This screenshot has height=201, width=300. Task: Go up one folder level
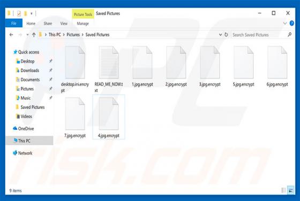[x=34, y=35]
